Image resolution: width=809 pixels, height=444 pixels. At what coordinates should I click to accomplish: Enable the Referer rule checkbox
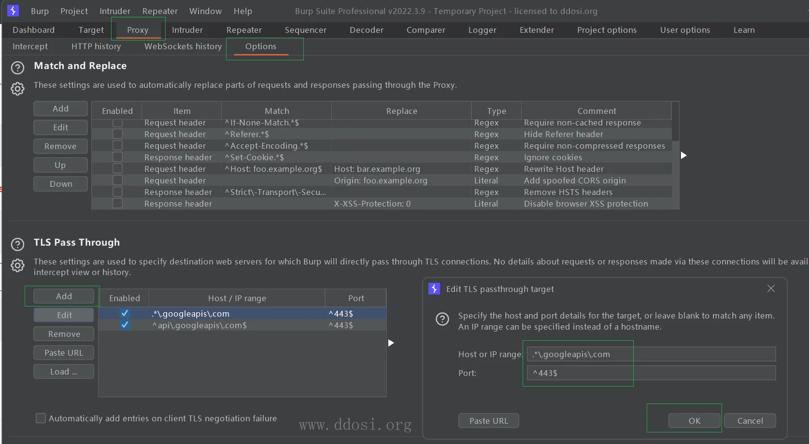click(x=117, y=134)
